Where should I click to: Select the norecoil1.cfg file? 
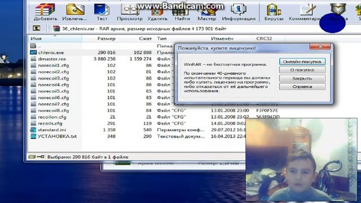[x=53, y=65]
